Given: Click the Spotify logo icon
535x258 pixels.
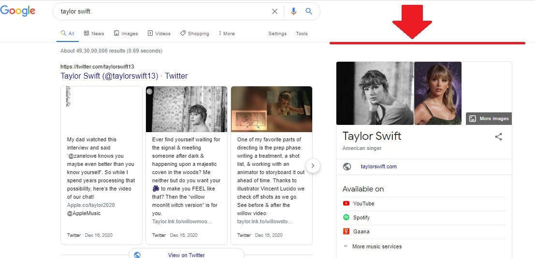Looking at the screenshot, I should point(347,217).
